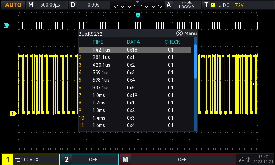Click the yellow channel 1 ground marker
Screen dimensions: 275x165
[13, 113]
